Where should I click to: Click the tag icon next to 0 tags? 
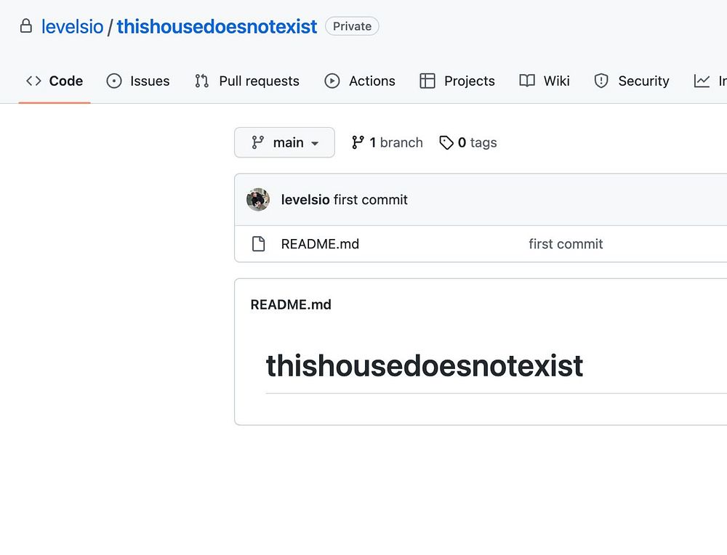click(446, 143)
